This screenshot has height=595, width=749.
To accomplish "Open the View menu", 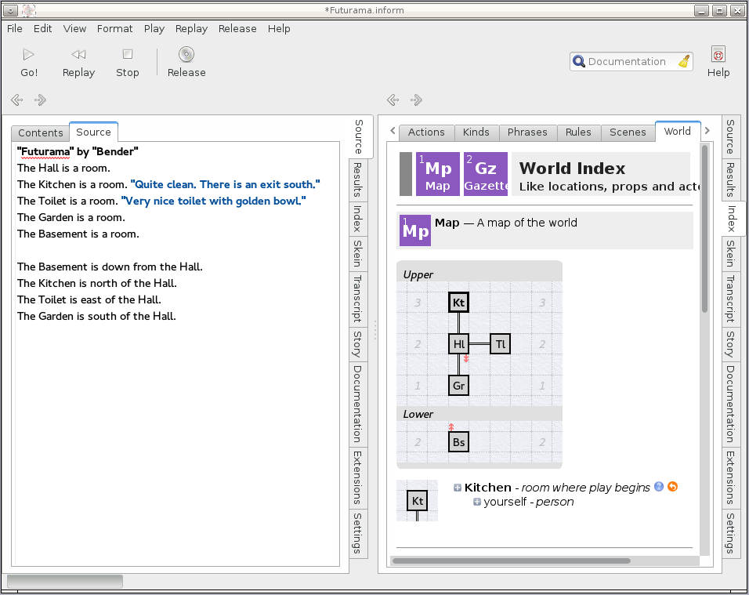I will [74, 29].
